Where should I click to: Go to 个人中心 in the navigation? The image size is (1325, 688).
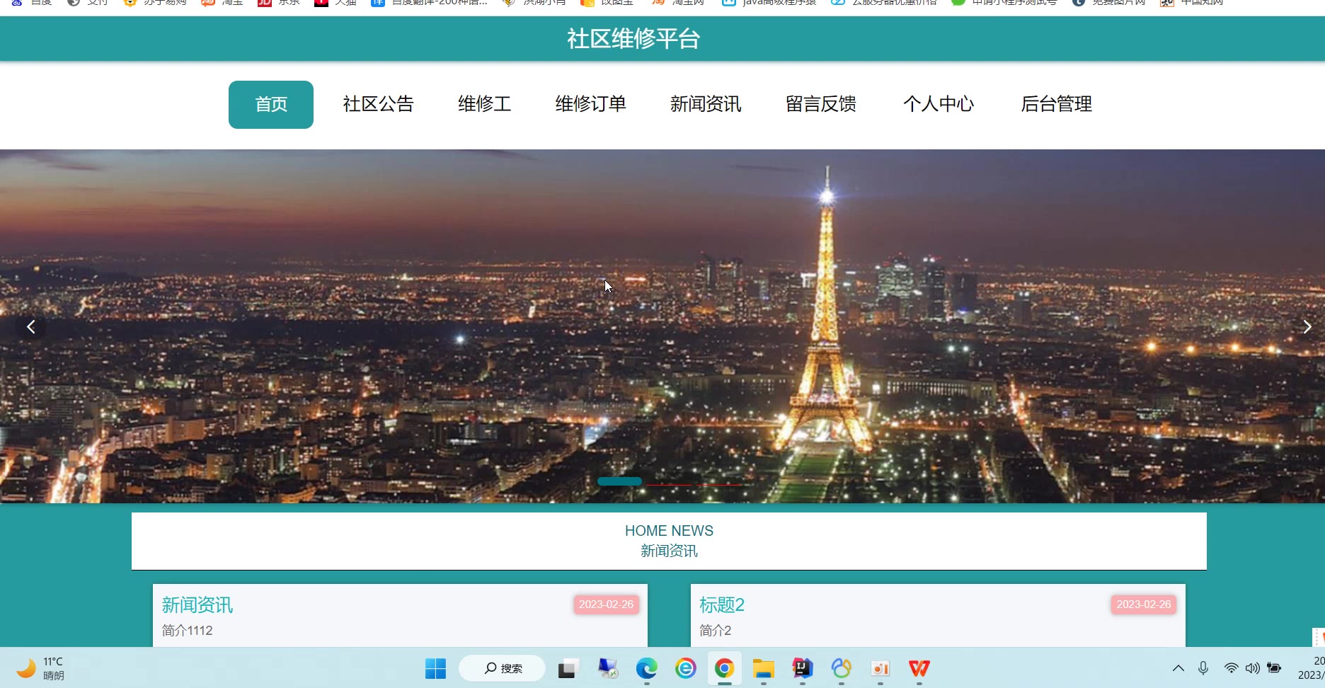pos(939,104)
